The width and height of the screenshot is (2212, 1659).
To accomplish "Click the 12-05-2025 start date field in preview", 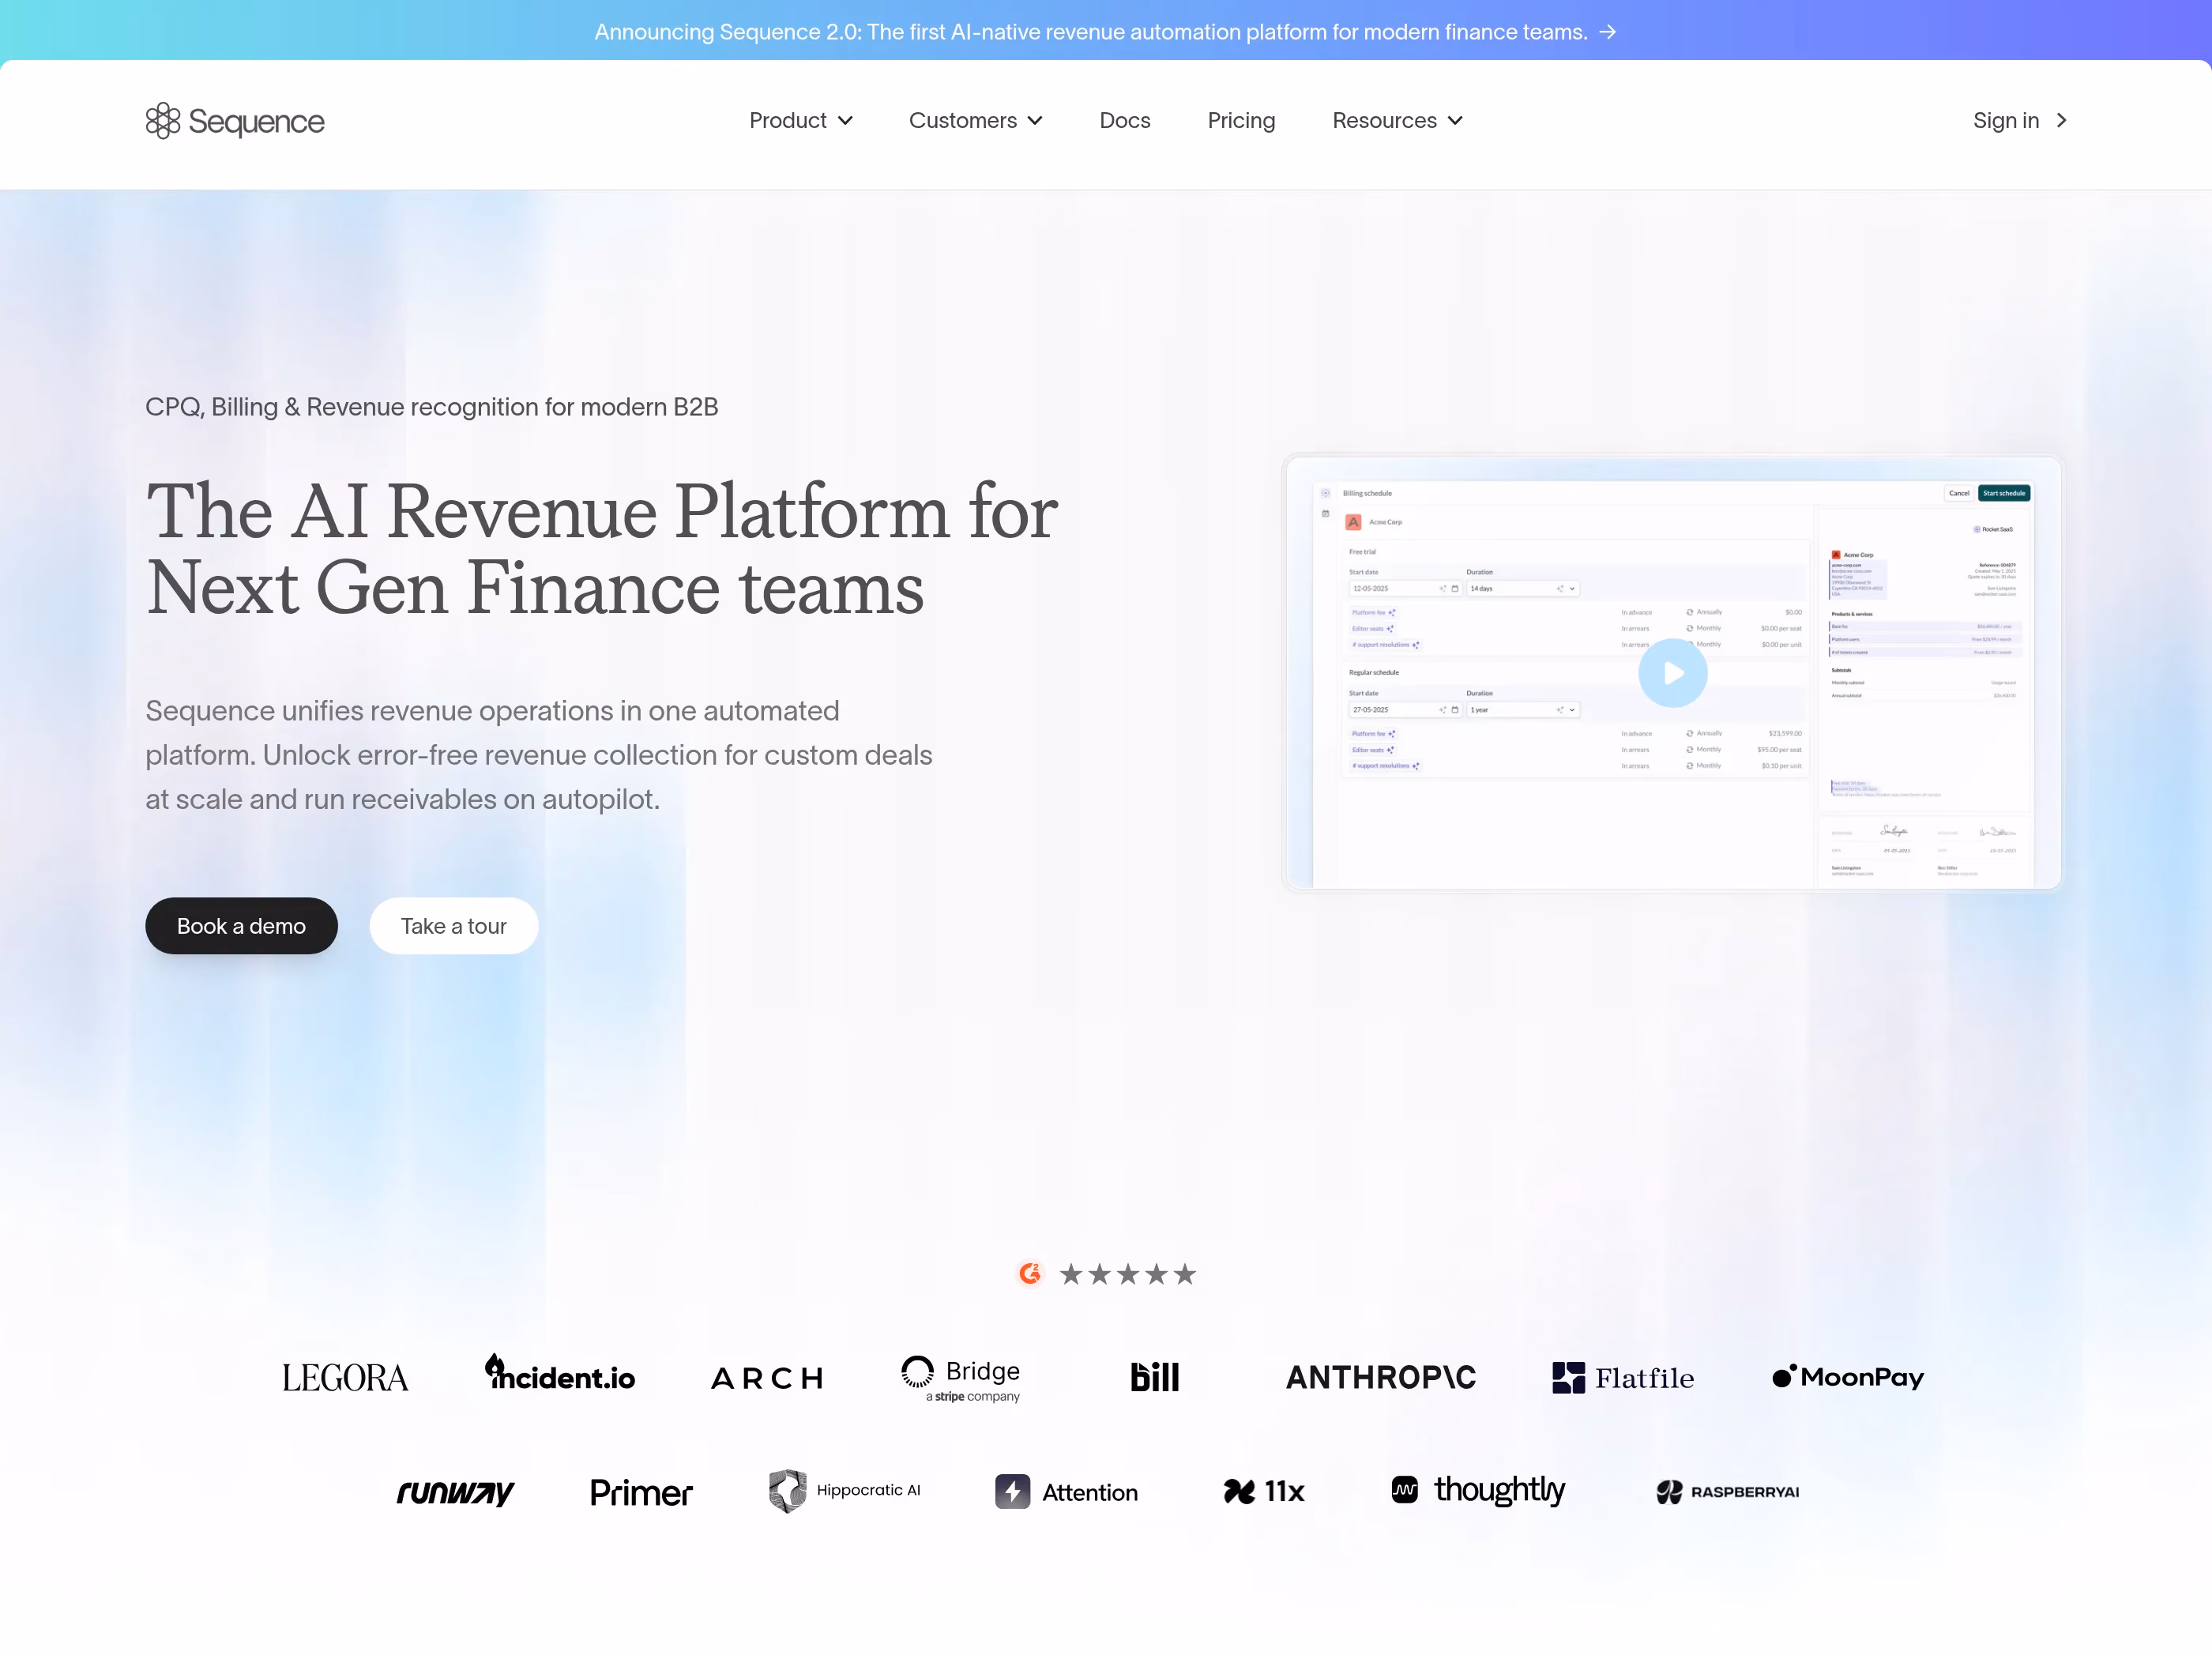I will point(1405,589).
